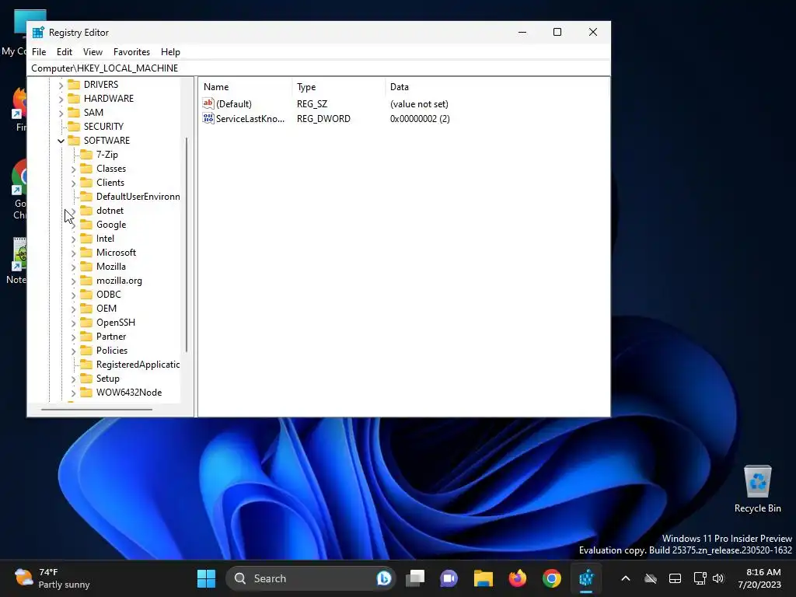
Task: Select the DefaultUserEnvironment folder icon
Action: pyautogui.click(x=87, y=197)
